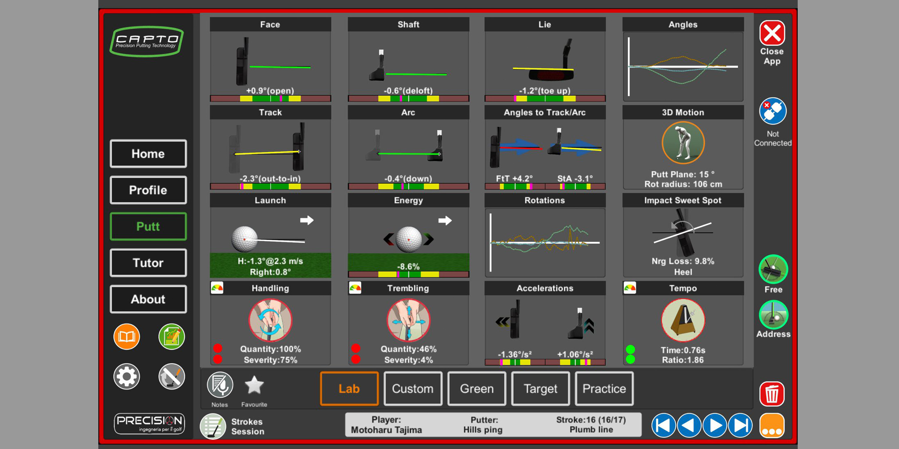Open the Profile section
Viewport: 899px width, 449px height.
pos(148,190)
